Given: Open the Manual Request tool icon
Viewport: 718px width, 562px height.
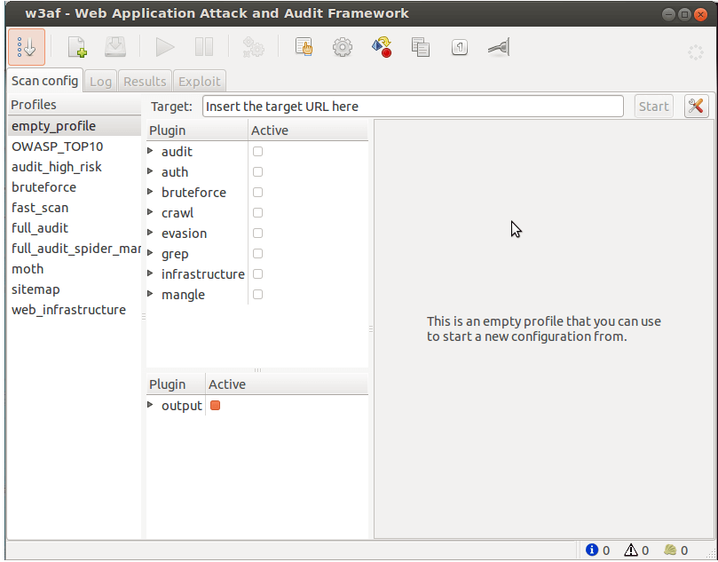Looking at the screenshot, I should 304,47.
